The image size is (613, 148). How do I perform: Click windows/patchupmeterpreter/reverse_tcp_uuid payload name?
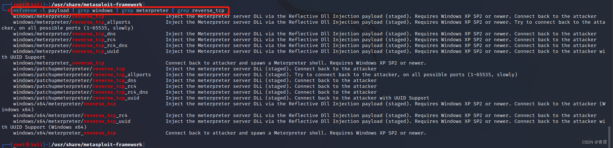coord(76,98)
